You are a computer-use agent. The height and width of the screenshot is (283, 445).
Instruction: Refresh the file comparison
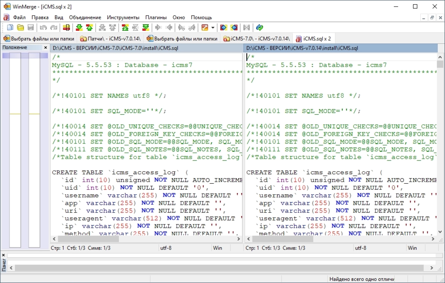[259, 27]
